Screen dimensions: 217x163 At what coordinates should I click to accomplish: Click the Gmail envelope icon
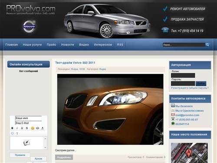[x=173, y=114]
